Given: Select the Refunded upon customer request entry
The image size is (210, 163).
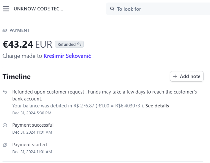Looking at the screenshot, I should (x=105, y=102).
